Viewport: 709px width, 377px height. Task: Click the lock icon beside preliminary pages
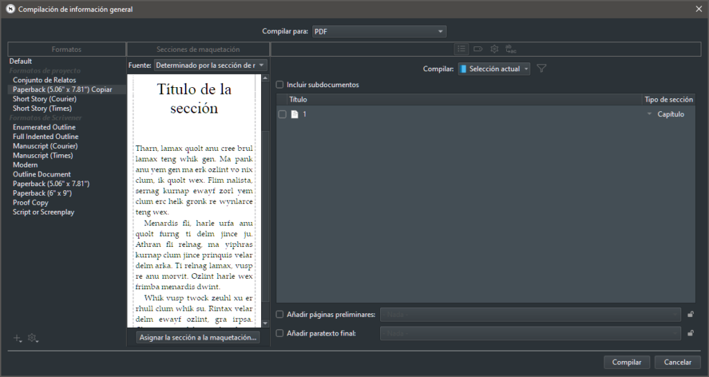(690, 314)
